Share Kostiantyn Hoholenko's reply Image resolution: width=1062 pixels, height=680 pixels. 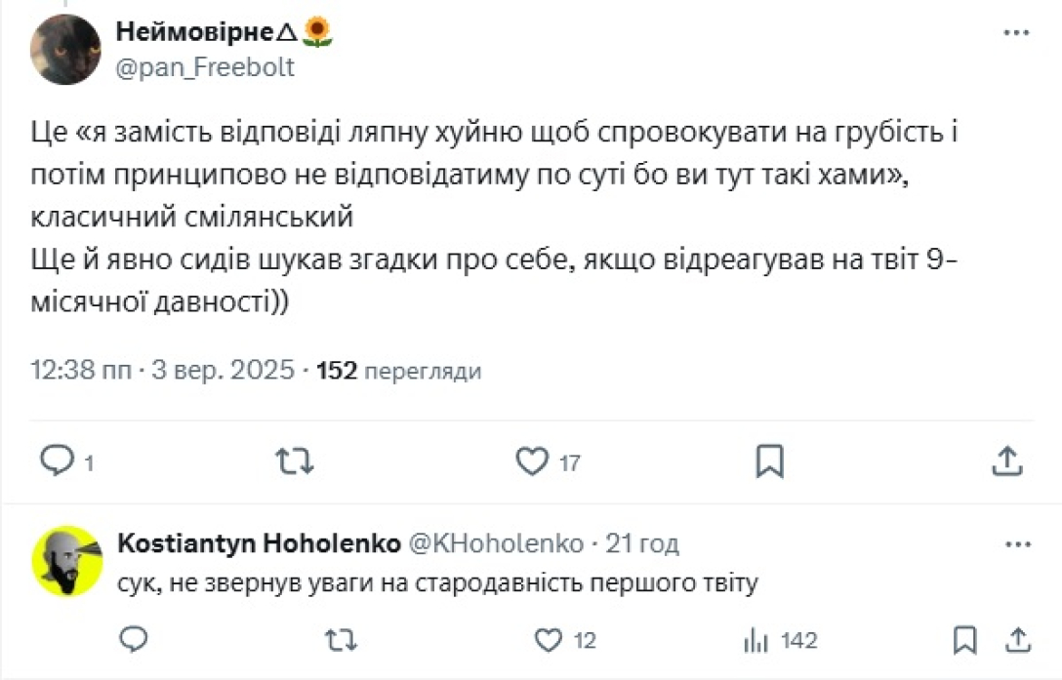coord(1017,639)
